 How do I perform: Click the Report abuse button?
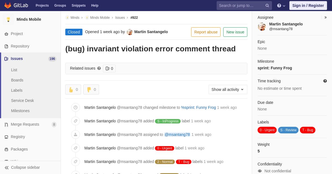206,32
